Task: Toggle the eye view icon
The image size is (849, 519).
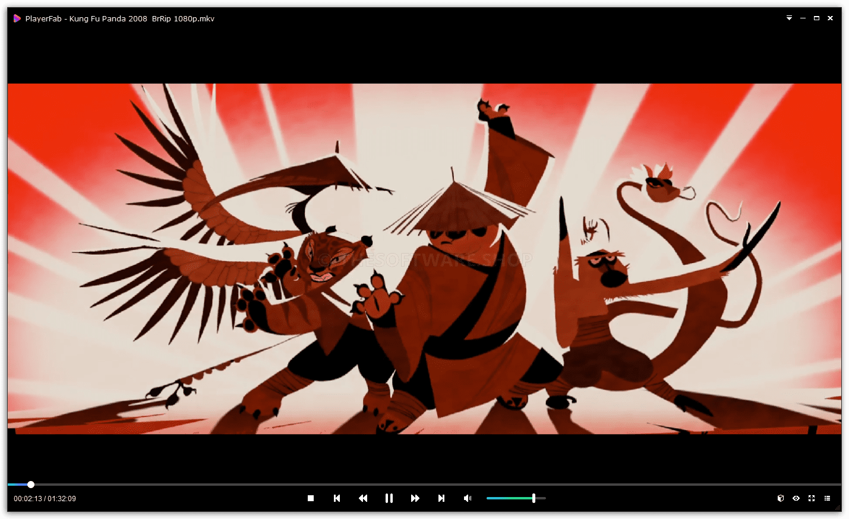Action: (x=796, y=498)
